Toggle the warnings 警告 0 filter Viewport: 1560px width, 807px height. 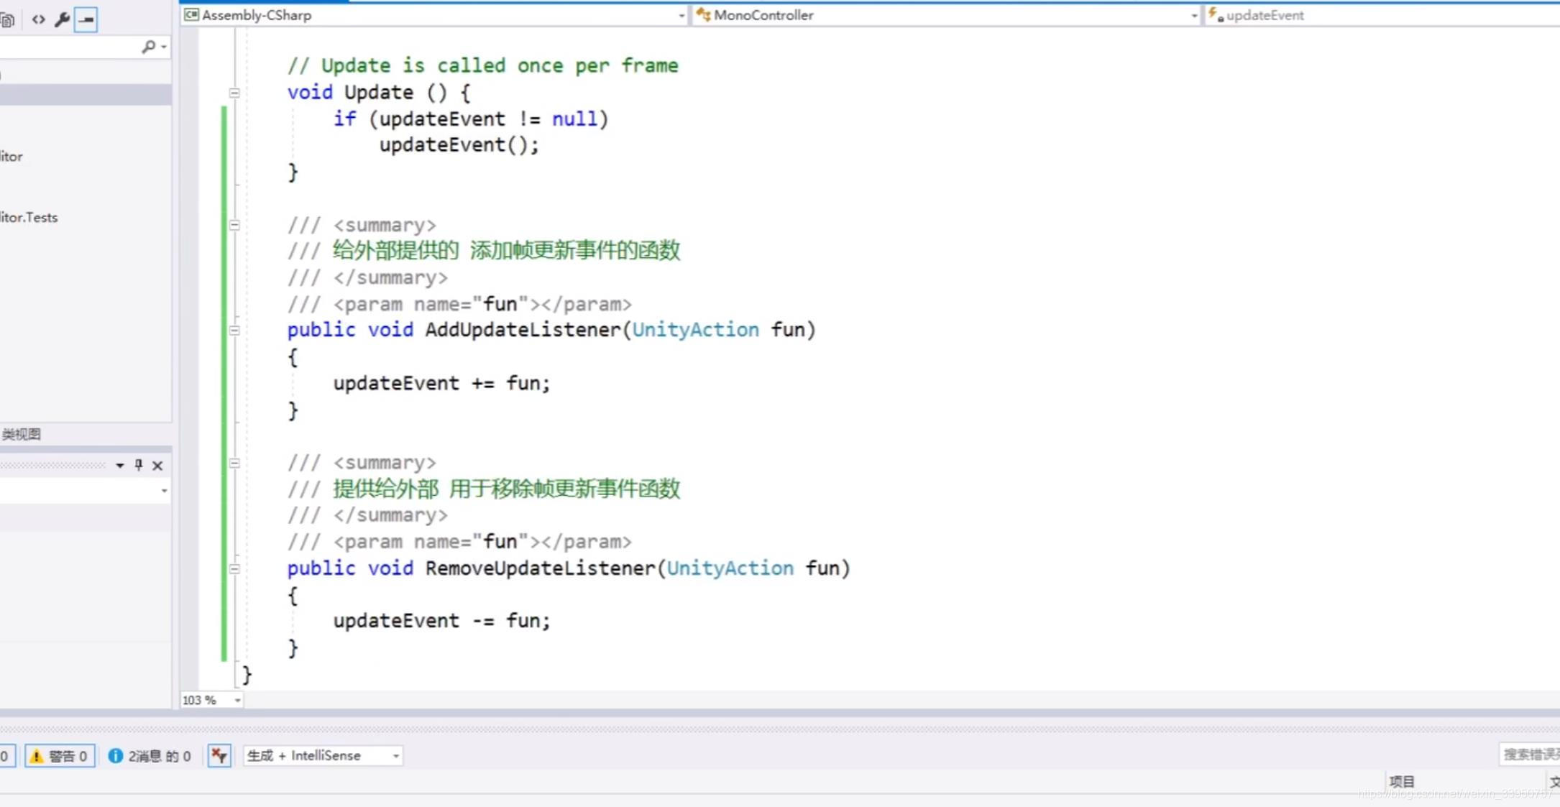click(60, 755)
